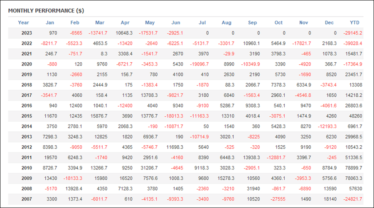
Task: Click the Nov 2022 value -17821.7
Action: coord(302,43)
